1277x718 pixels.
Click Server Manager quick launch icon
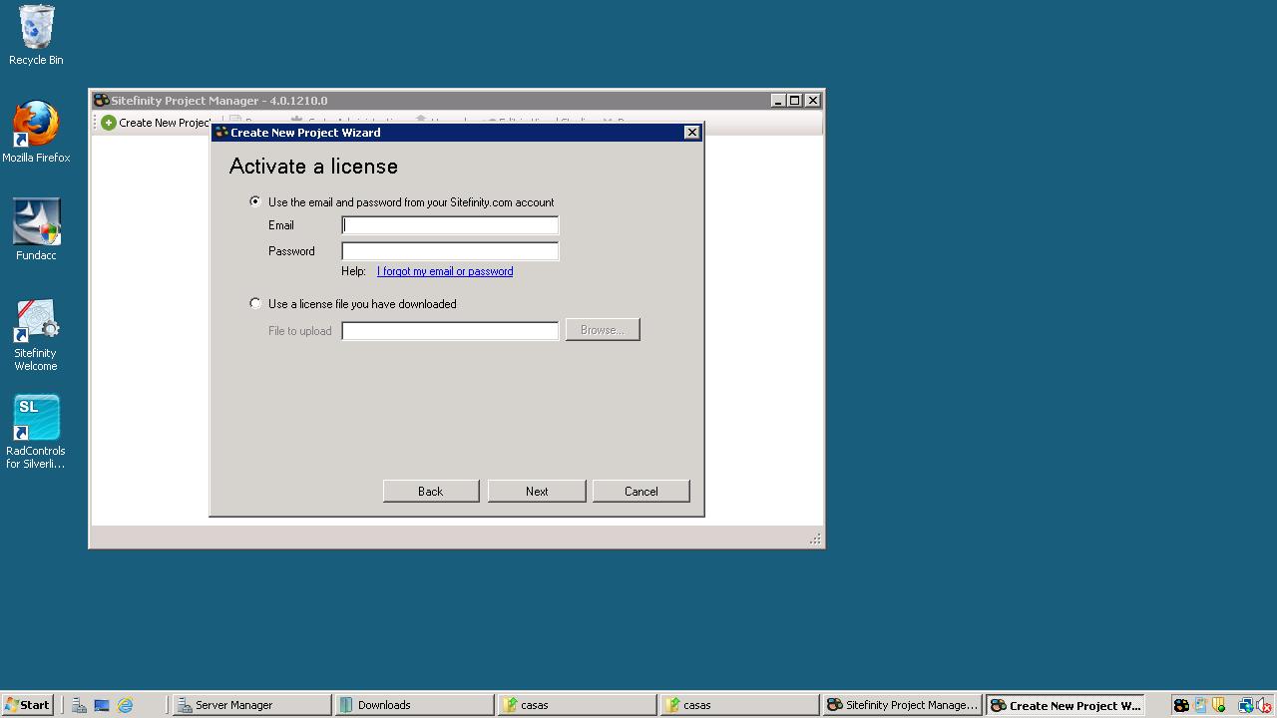(x=79, y=705)
